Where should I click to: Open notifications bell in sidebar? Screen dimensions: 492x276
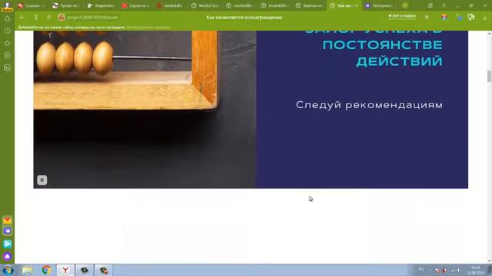pyautogui.click(x=7, y=18)
